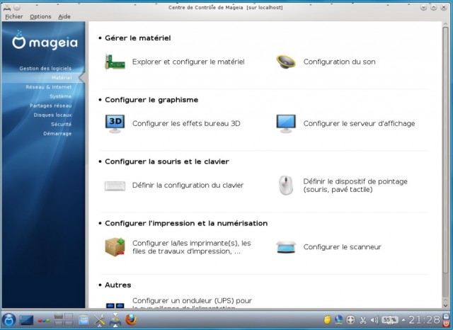Open the file manager taskbar icon
This screenshot has width=453, height=330.
84,320
